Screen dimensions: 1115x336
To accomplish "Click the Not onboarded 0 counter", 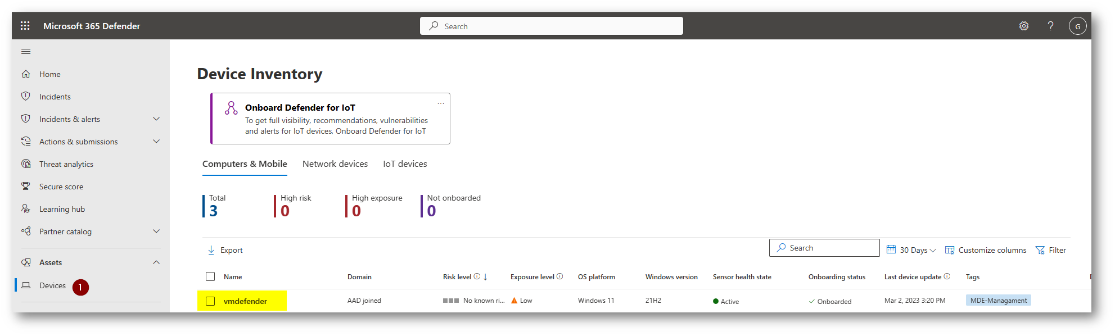I will (x=452, y=206).
